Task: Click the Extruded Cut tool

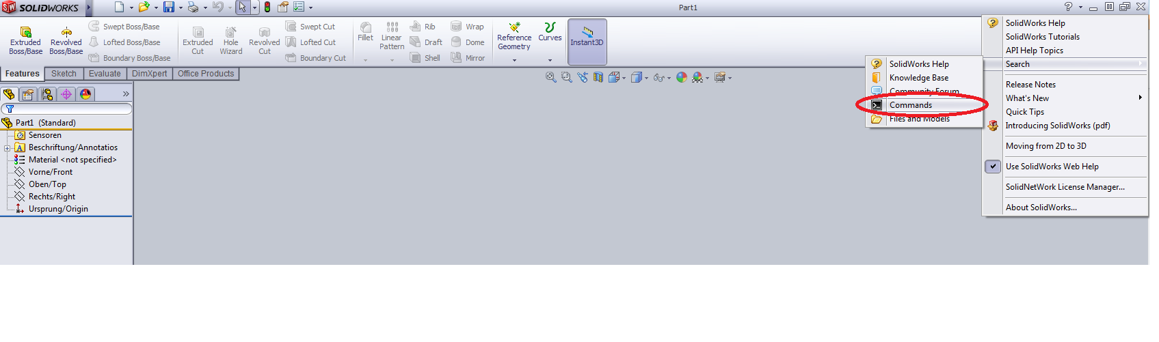Action: [198, 41]
